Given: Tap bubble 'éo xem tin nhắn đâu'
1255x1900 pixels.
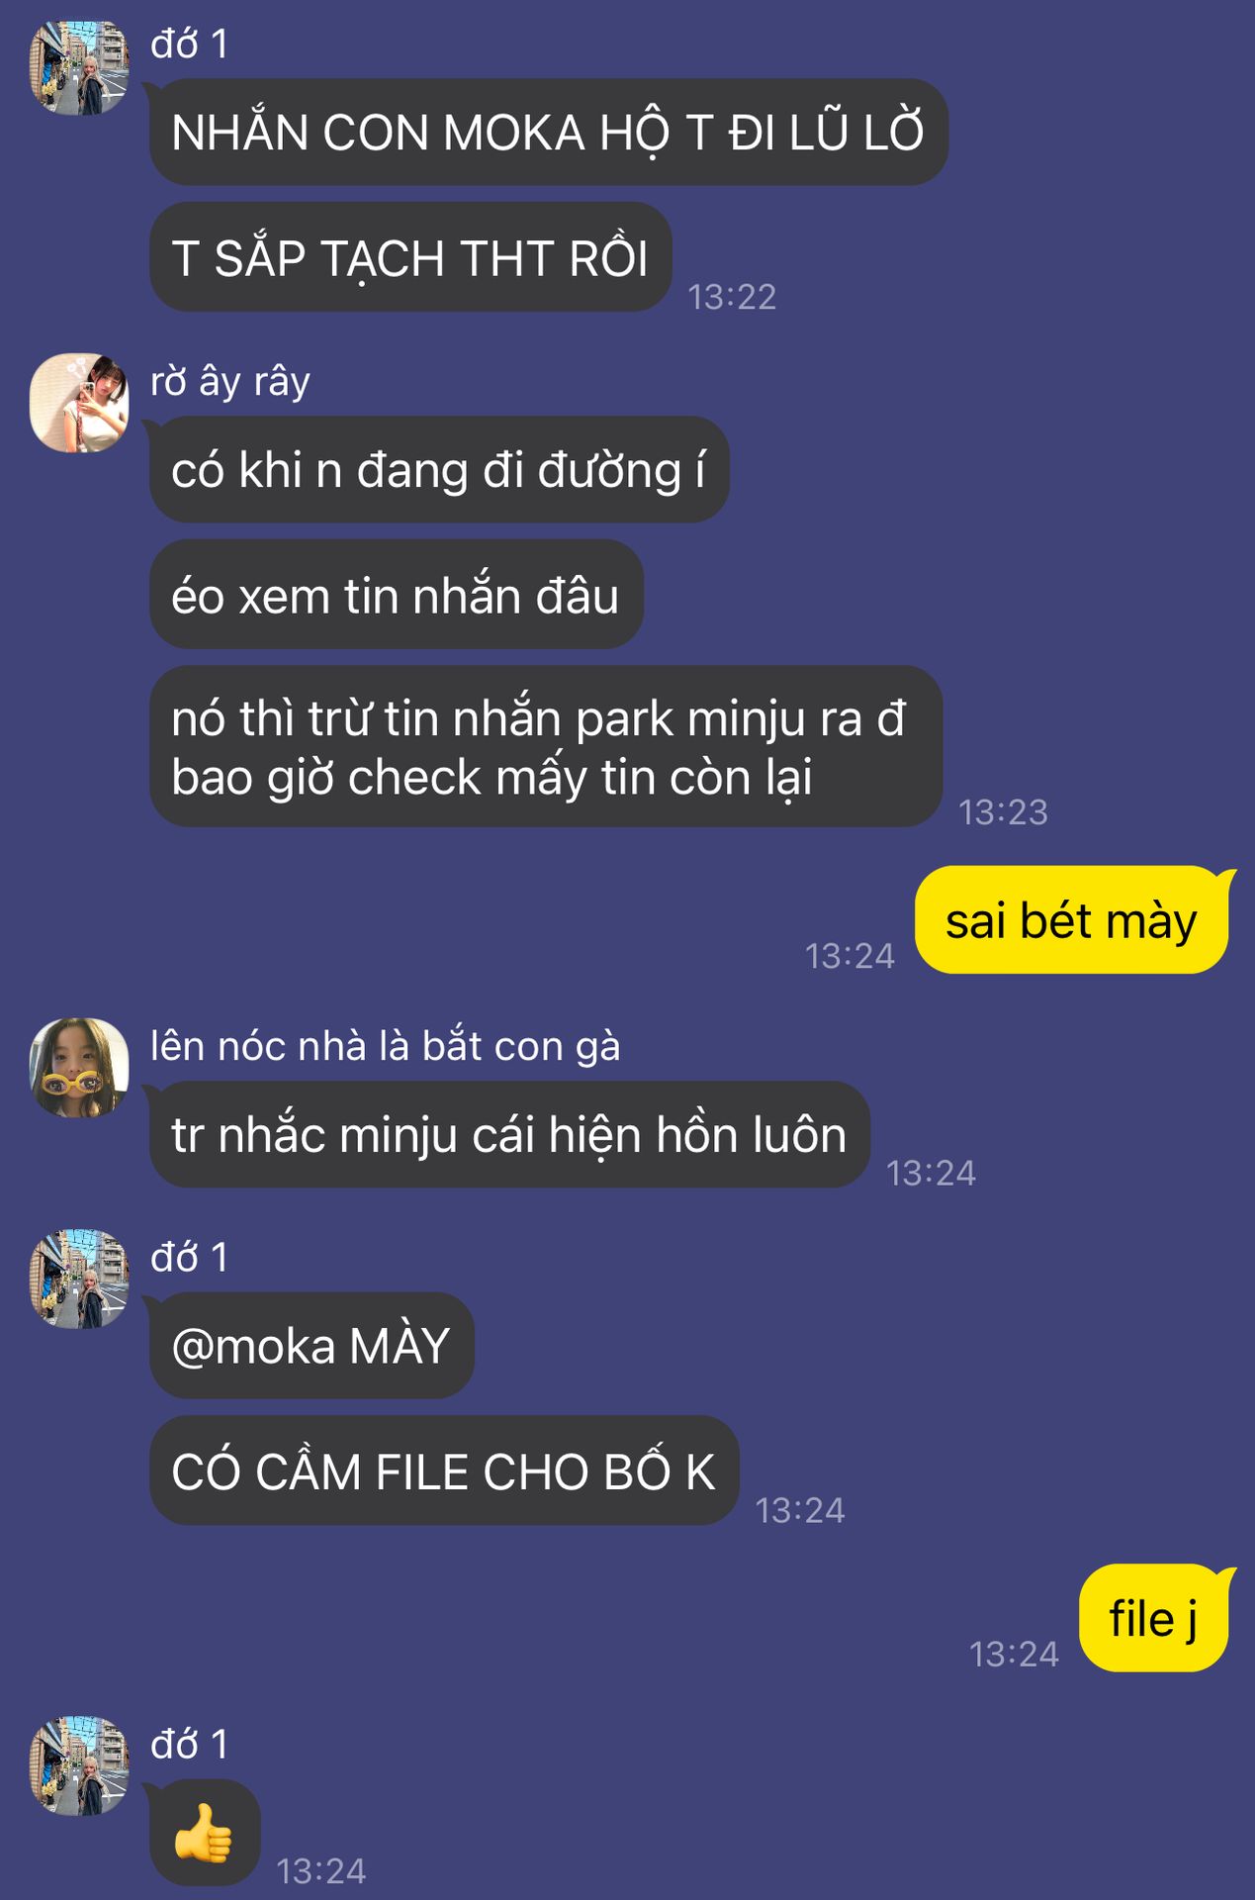Looking at the screenshot, I should pyautogui.click(x=396, y=595).
